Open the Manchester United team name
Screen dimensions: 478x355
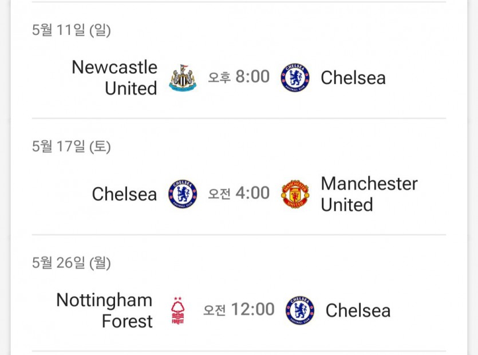click(x=369, y=194)
